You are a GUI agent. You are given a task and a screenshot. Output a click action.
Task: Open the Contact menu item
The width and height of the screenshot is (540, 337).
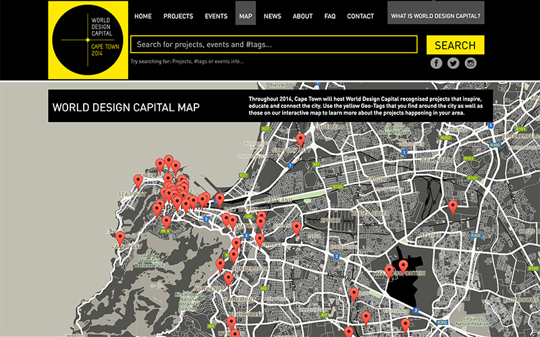click(x=360, y=16)
